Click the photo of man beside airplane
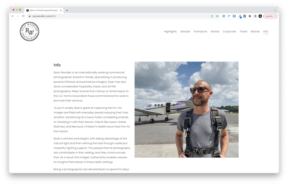Screen dimensions: 288x185 pos(186,110)
